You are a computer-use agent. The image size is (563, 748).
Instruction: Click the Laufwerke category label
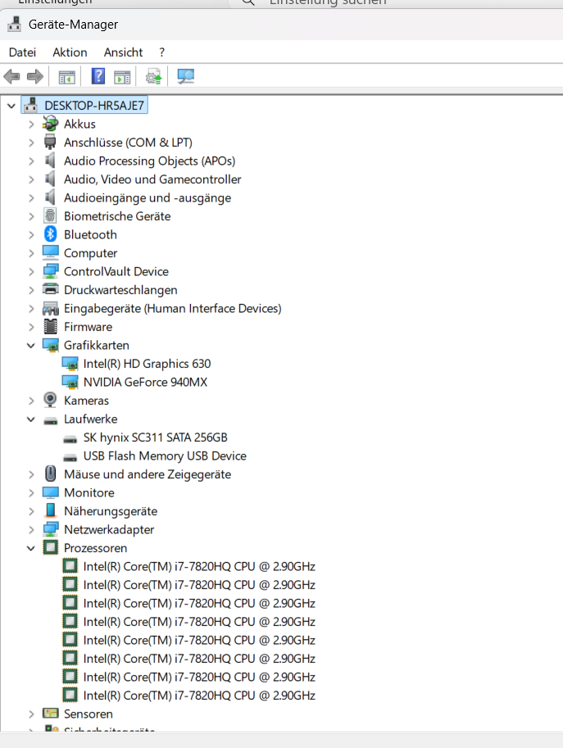pyautogui.click(x=91, y=419)
